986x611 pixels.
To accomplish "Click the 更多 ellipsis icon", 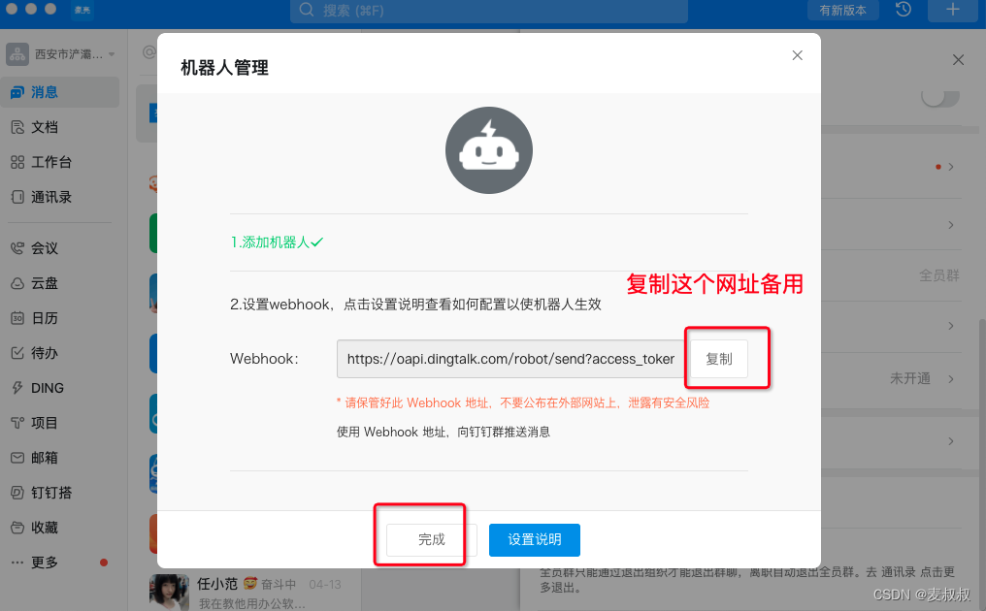I will pos(17,562).
